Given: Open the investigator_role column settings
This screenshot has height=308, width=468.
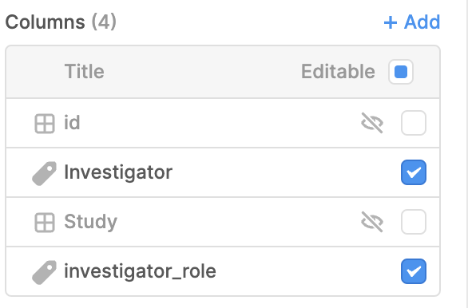Looking at the screenshot, I should tap(223, 271).
